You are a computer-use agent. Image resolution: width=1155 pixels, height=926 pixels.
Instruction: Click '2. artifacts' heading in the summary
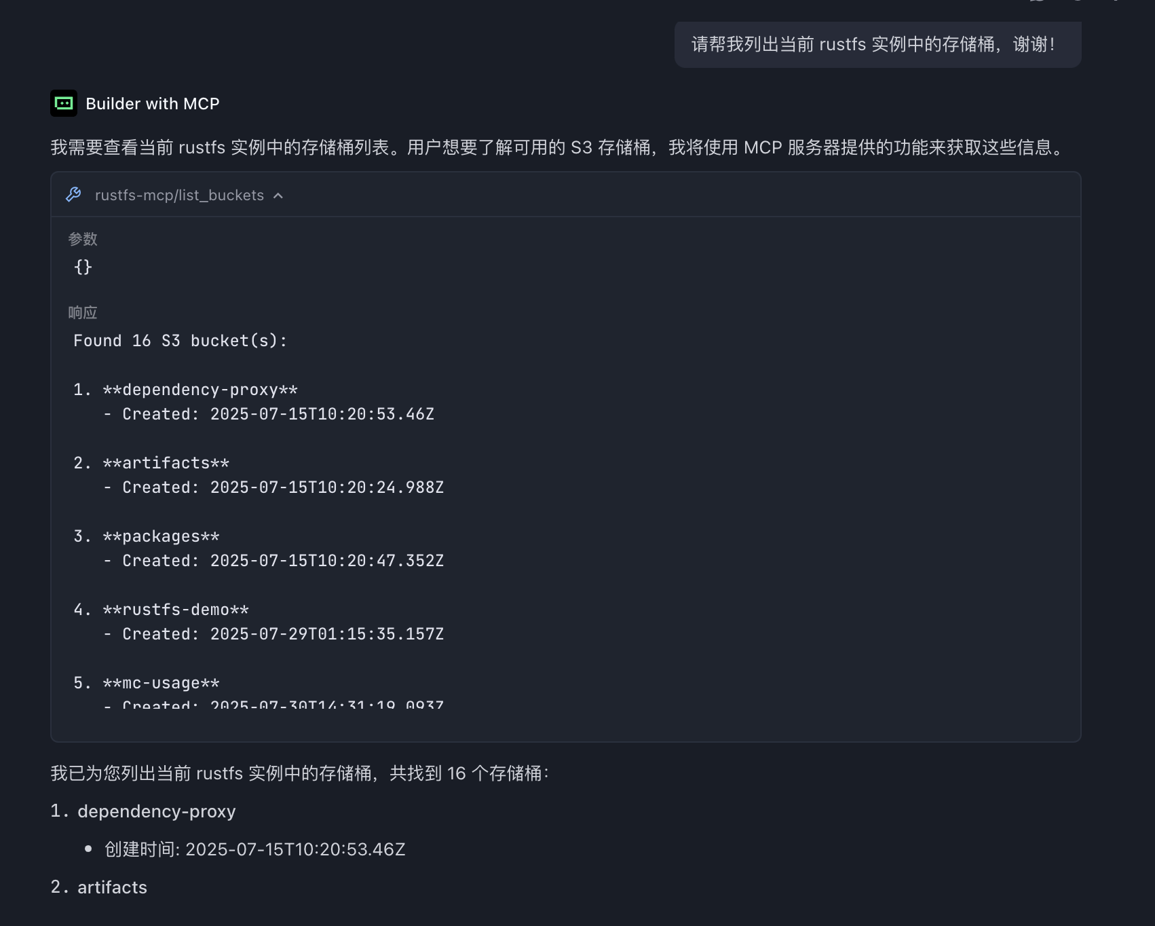[98, 887]
